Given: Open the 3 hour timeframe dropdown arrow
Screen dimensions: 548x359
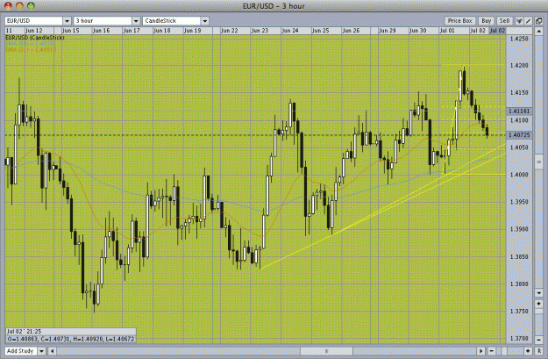Looking at the screenshot, I should tap(136, 21).
